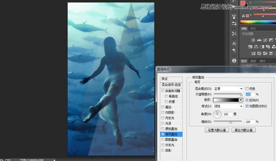Click foreground red color swatch
The width and height of the screenshot is (276, 161).
243,3
